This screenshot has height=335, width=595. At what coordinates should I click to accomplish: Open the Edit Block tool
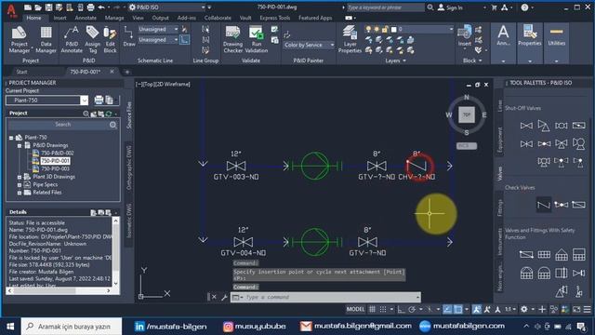point(110,39)
